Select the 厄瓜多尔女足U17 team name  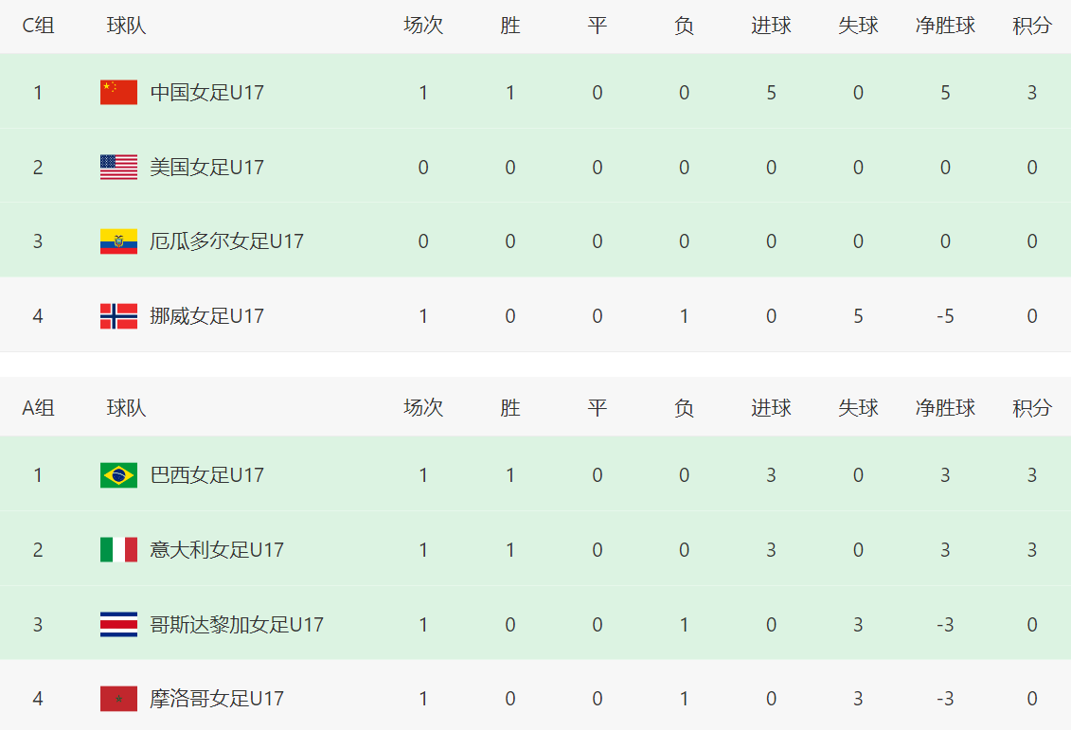click(226, 241)
